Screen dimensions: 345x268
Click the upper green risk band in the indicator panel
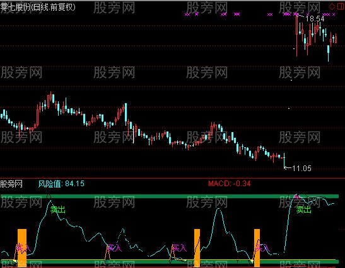[170, 196]
